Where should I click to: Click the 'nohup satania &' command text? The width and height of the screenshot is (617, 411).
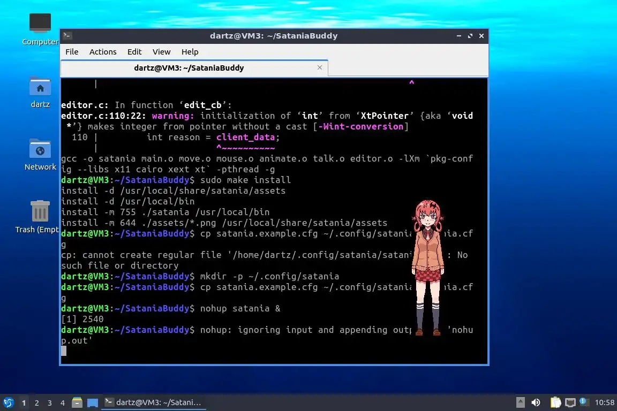click(240, 308)
